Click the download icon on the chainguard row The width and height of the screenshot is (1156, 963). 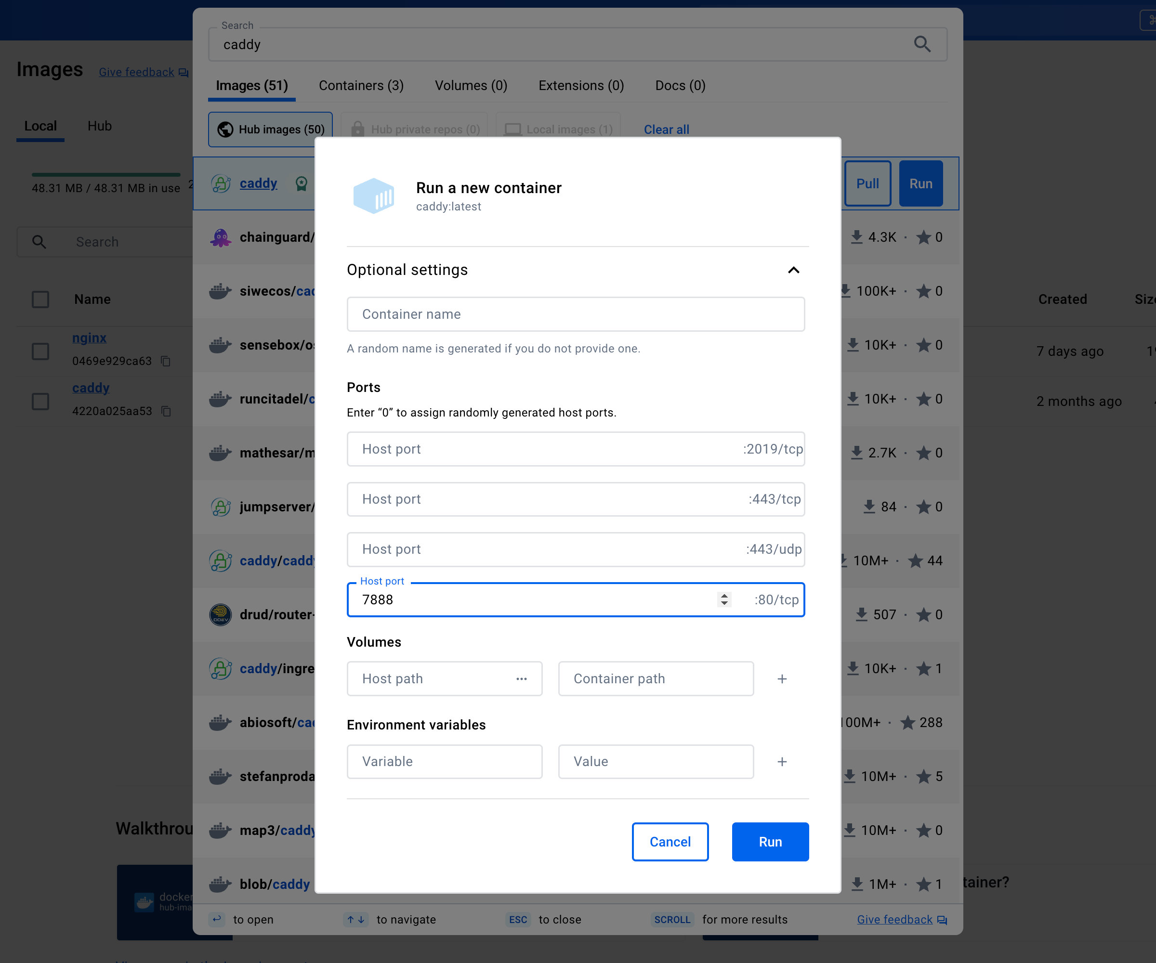(856, 237)
